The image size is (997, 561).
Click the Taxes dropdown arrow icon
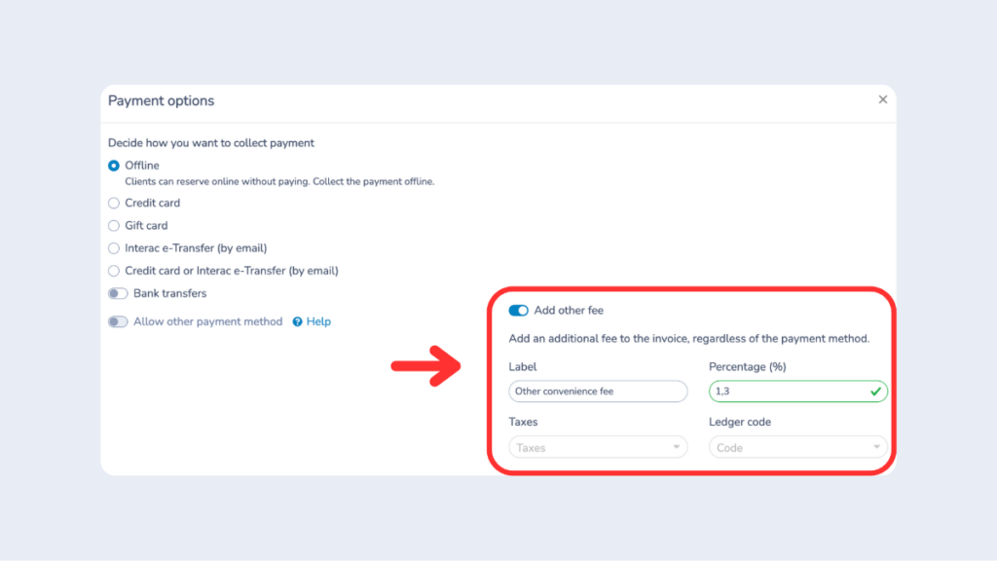pyautogui.click(x=679, y=446)
